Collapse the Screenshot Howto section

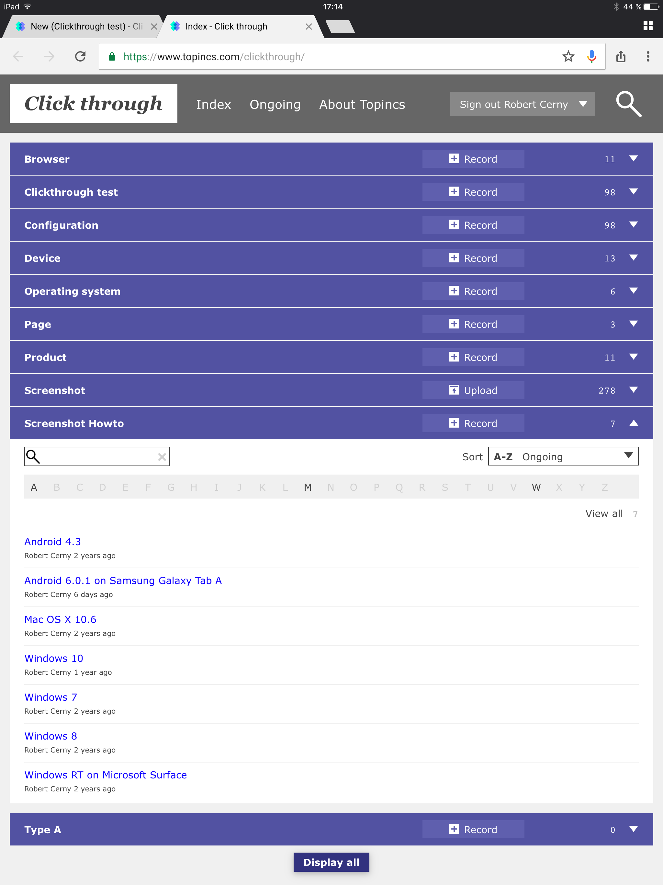[x=634, y=423]
